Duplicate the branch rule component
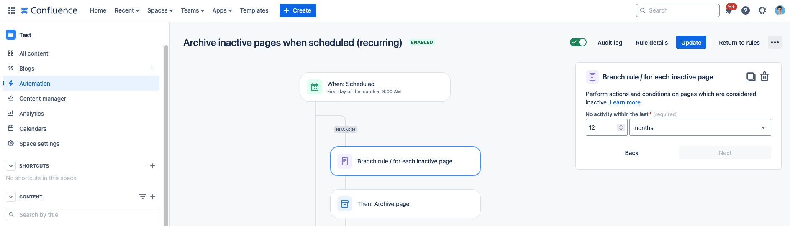This screenshot has width=790, height=226. 751,76
